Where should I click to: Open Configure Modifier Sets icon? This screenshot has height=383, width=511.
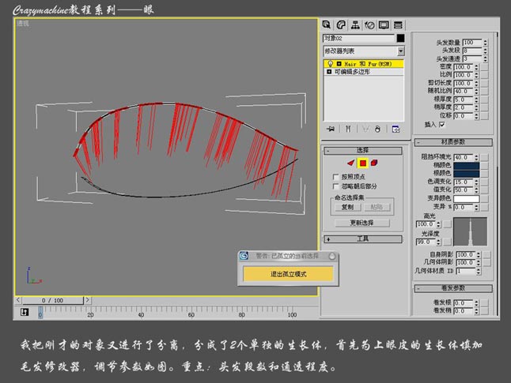[x=396, y=130]
